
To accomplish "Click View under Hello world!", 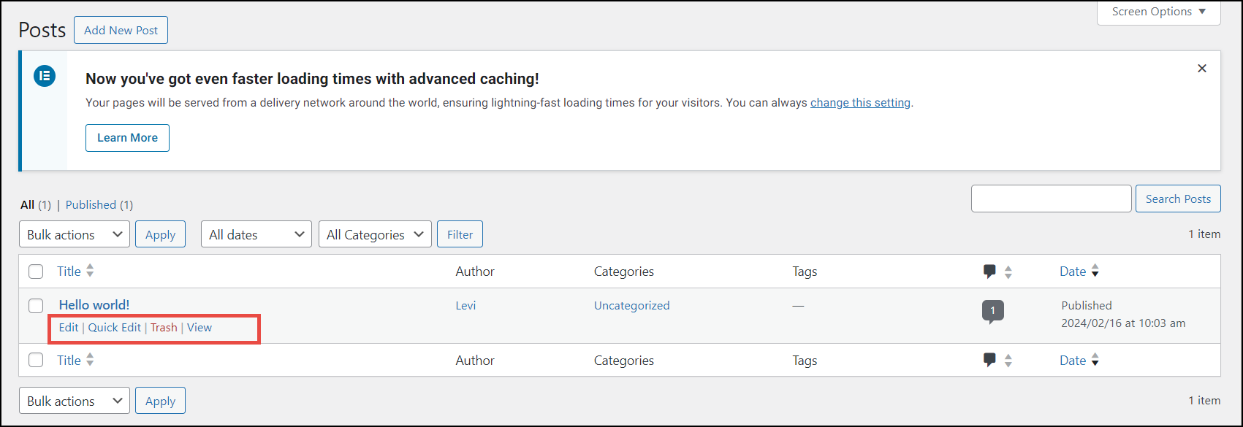I will pos(199,328).
